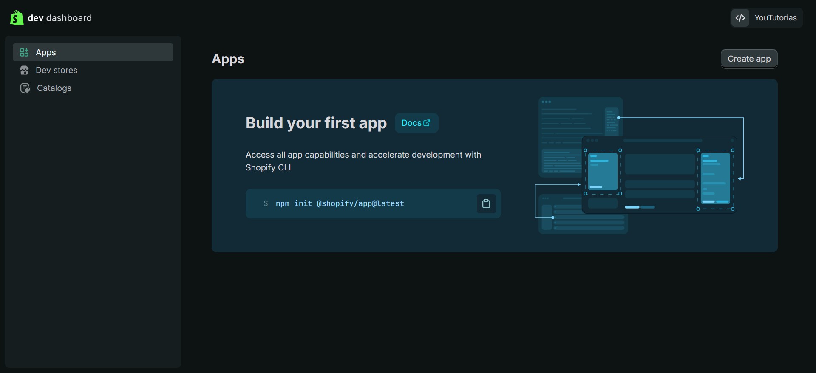Image resolution: width=816 pixels, height=373 pixels.
Task: Click the Catalogs icon in sidebar
Action: coord(25,88)
